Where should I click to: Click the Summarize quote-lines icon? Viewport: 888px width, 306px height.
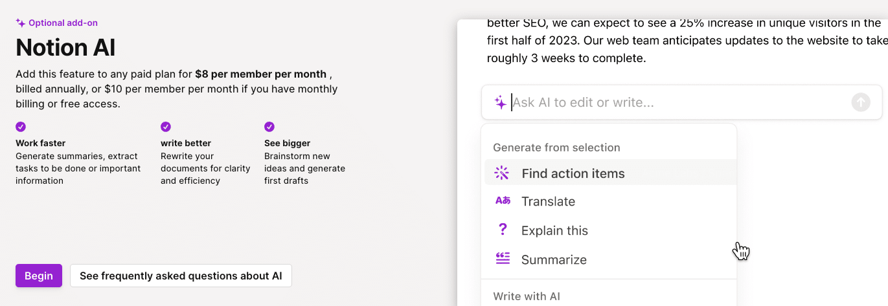click(x=503, y=258)
